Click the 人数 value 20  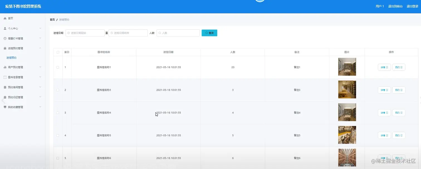(x=233, y=67)
